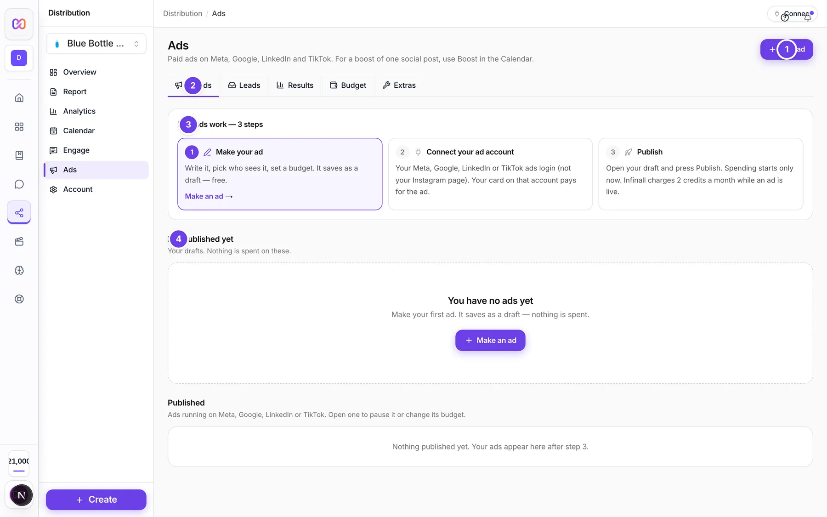Click the rocket icon beside Publish
Screen dimensions: 827x517
pyautogui.click(x=628, y=152)
